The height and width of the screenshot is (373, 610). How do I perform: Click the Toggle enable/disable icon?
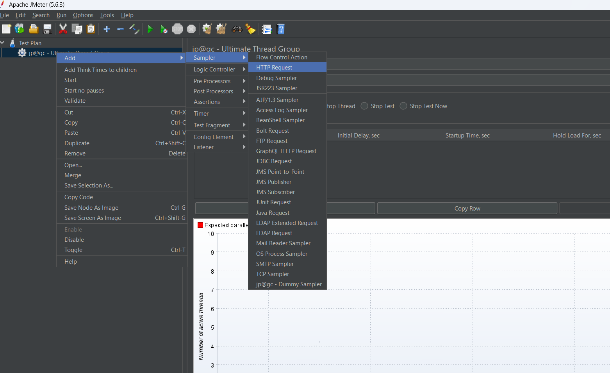[x=134, y=29]
